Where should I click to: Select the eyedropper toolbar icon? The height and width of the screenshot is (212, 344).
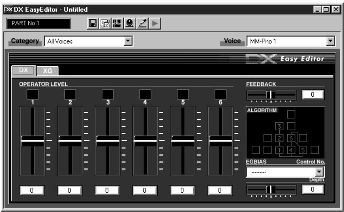[142, 23]
